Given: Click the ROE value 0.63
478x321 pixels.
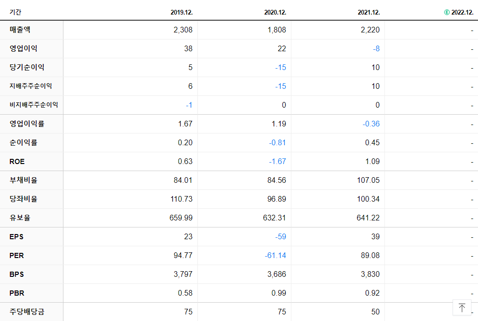Looking at the screenshot, I should coord(185,162).
